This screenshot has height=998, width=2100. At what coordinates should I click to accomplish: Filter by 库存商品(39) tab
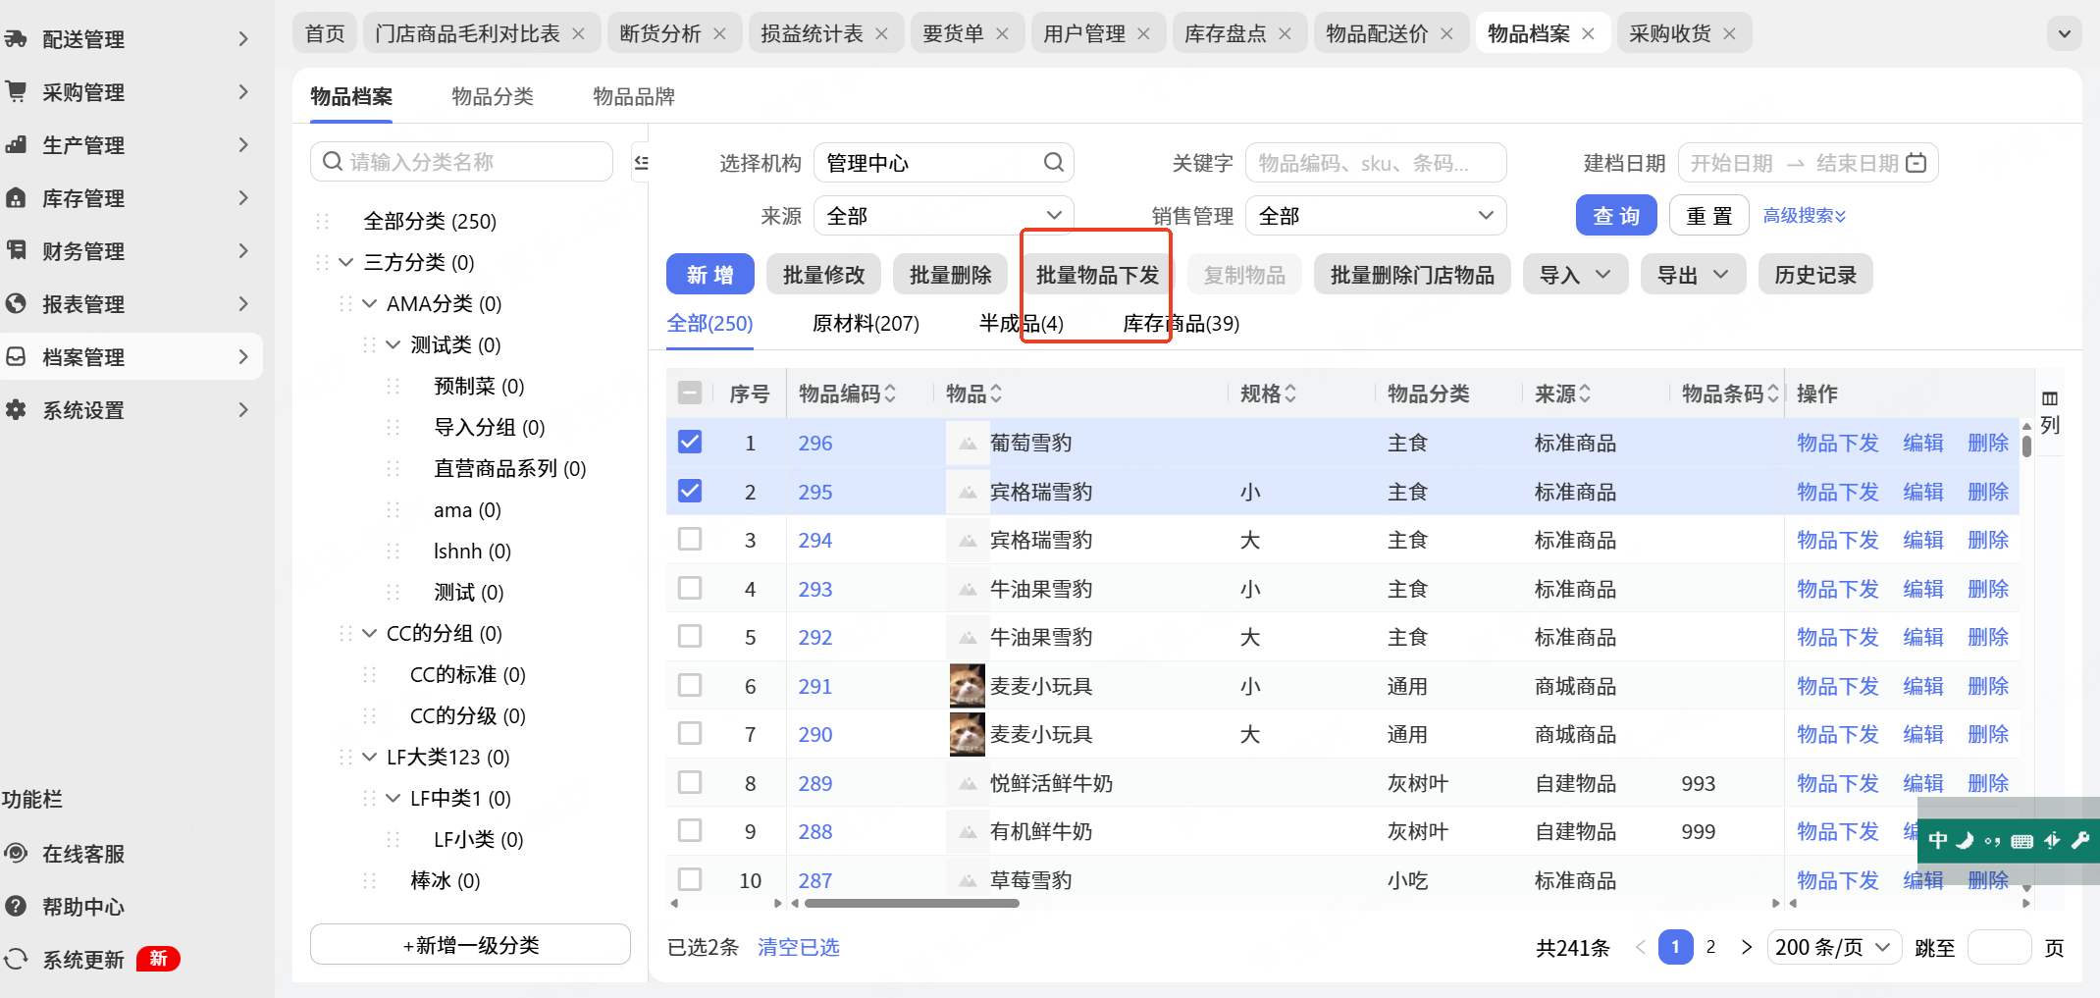click(1181, 324)
